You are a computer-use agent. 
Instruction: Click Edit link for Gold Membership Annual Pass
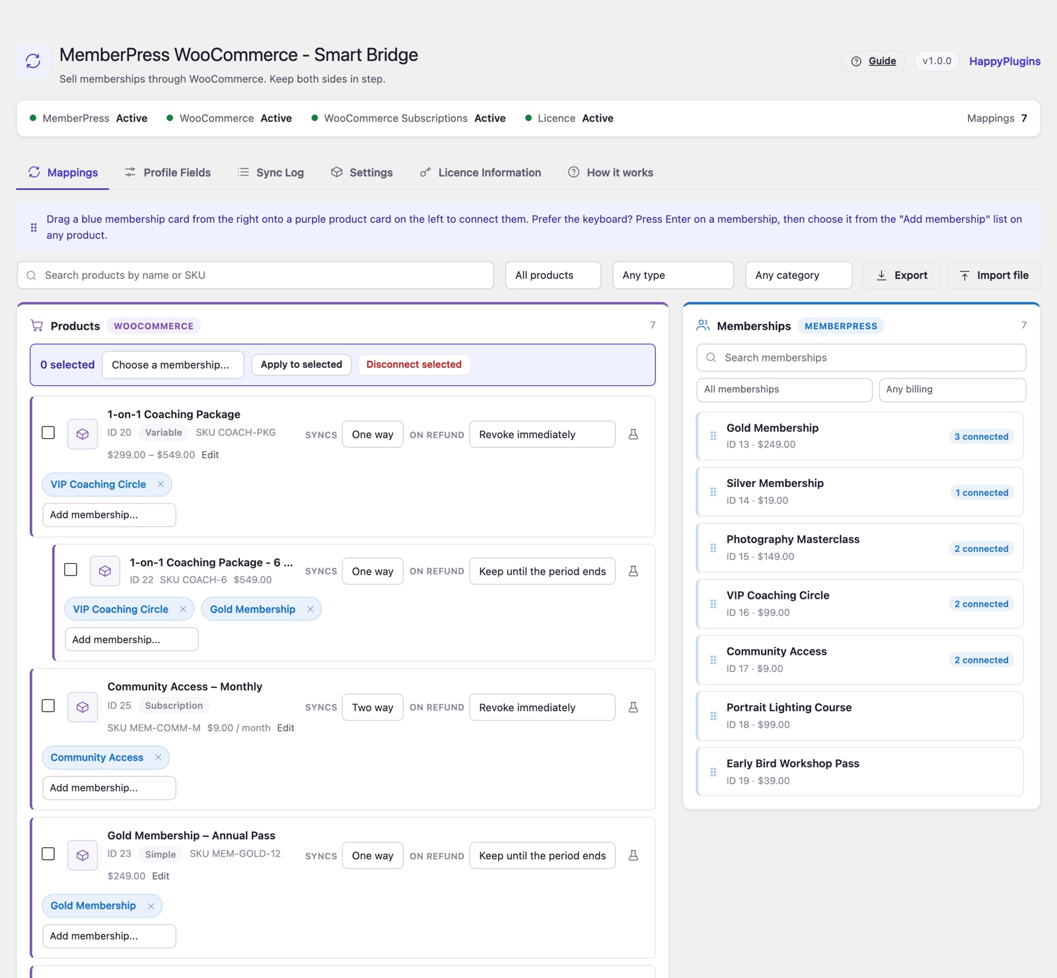pos(161,876)
